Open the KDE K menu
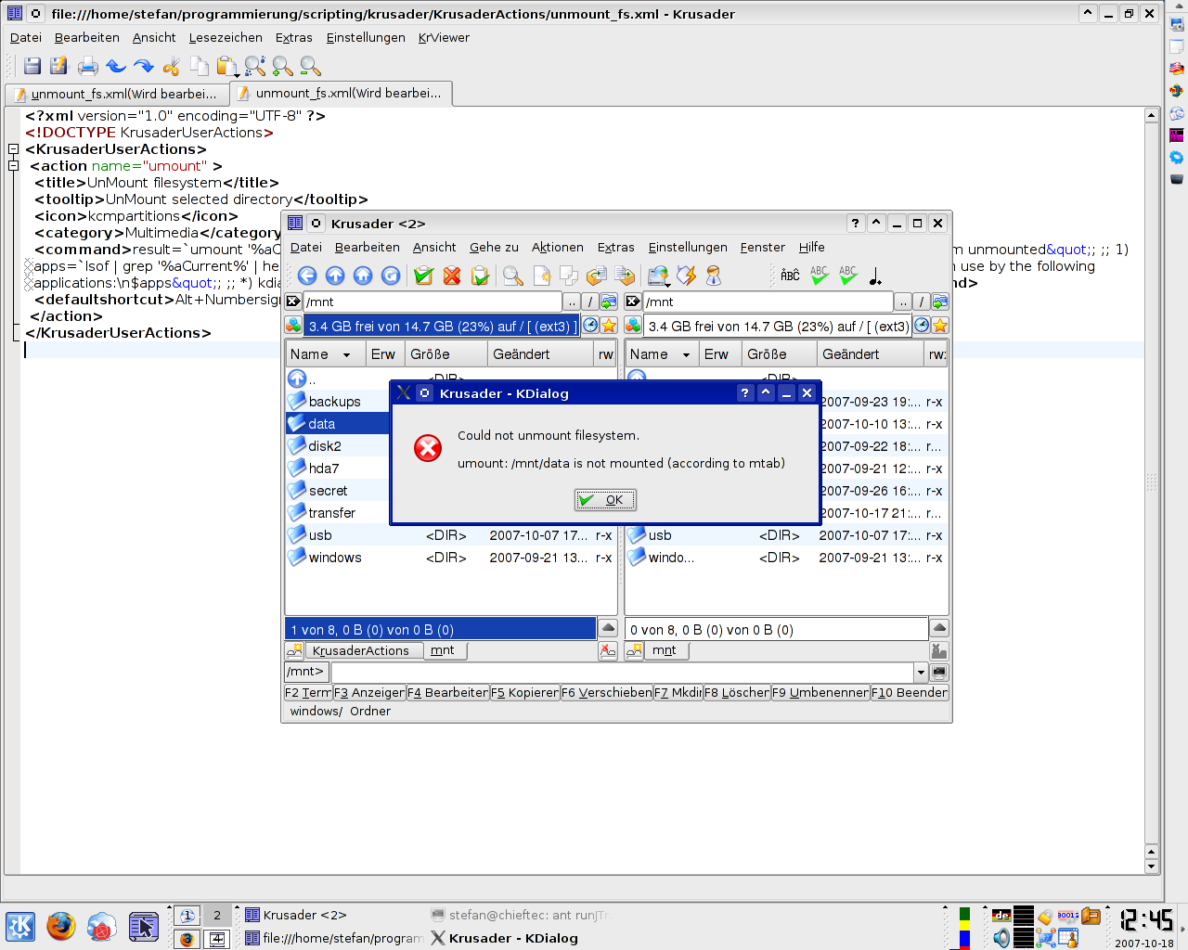 tap(20, 926)
